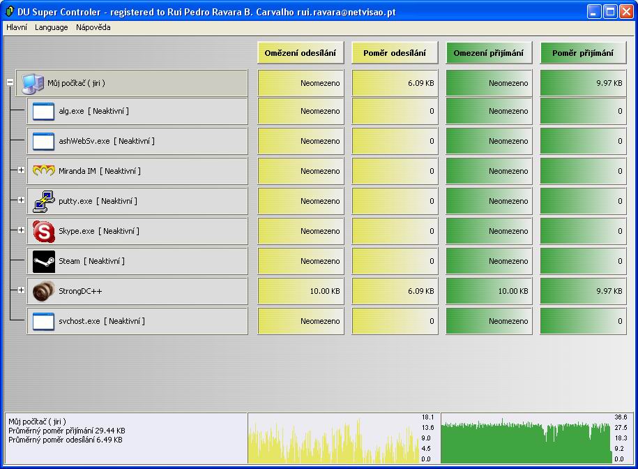This screenshot has height=469, width=638.
Task: Click Můj počítač upload limit Neomezeno cell
Action: coord(301,83)
